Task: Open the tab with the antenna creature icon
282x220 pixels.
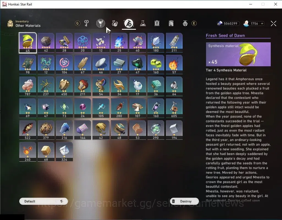Action: tap(185, 23)
